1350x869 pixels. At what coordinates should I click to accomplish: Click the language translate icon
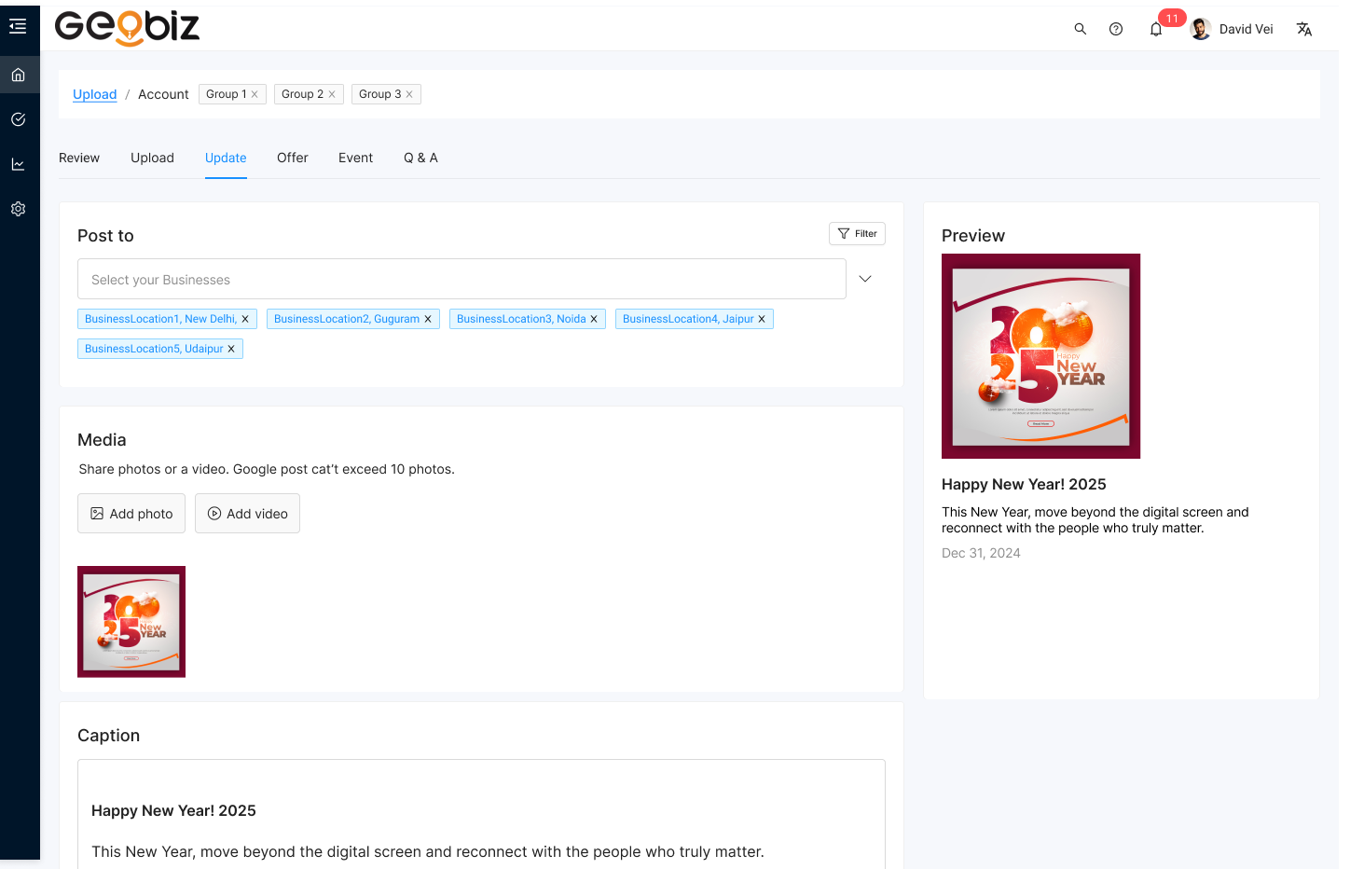[x=1303, y=29]
